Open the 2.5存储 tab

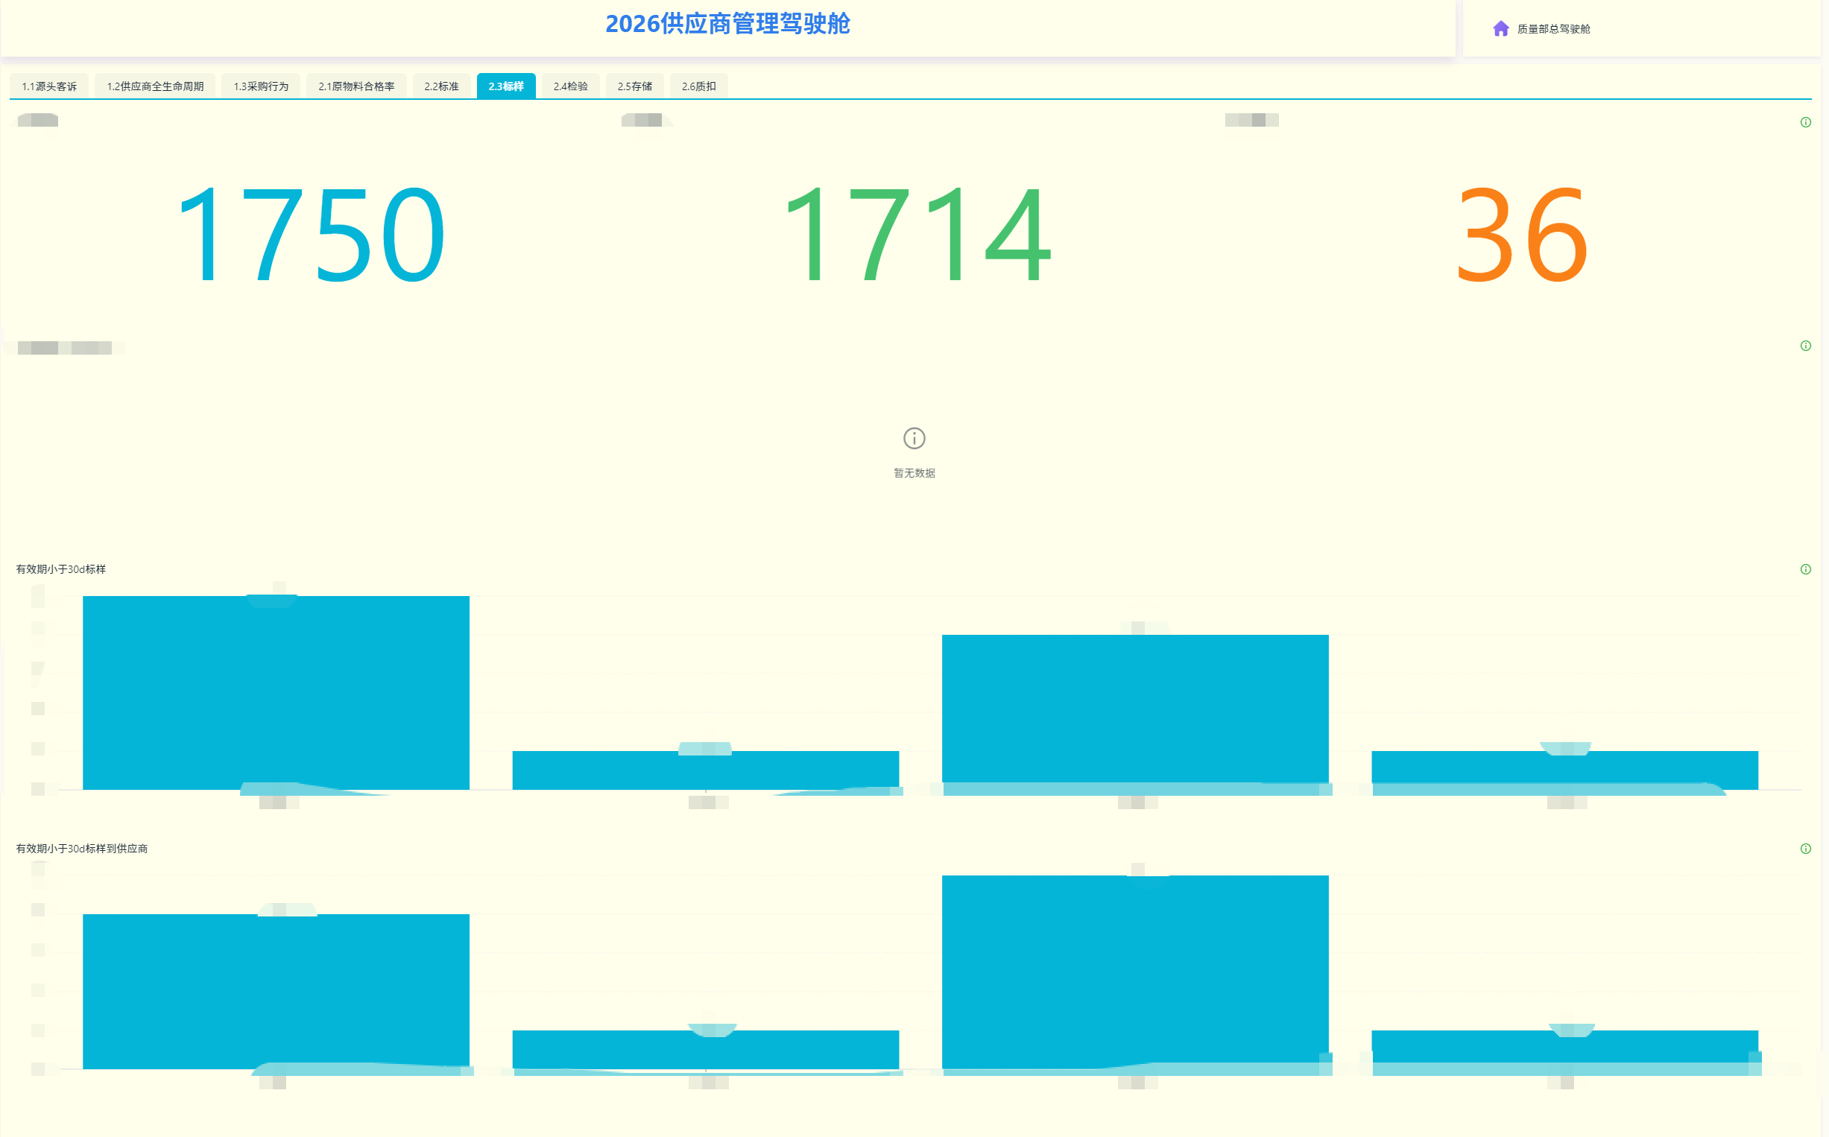(x=635, y=86)
